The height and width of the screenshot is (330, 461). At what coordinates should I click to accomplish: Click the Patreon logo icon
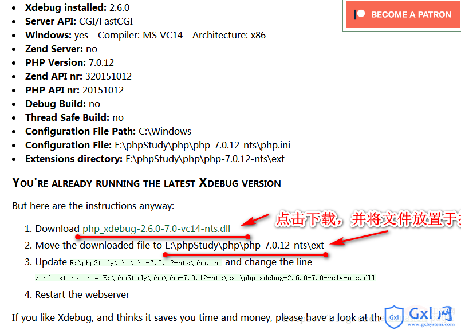[x=359, y=14]
